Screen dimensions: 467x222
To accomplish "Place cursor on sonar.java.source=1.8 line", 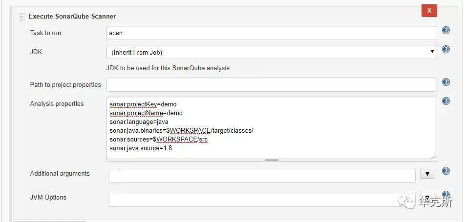I will 141,148.
